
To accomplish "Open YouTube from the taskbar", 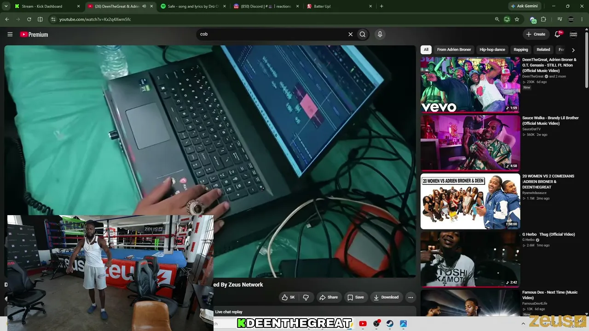I will (363, 324).
